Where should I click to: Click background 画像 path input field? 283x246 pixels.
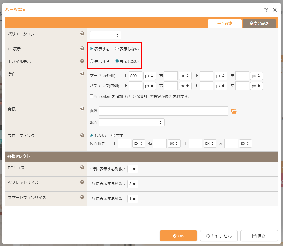[x=163, y=111]
